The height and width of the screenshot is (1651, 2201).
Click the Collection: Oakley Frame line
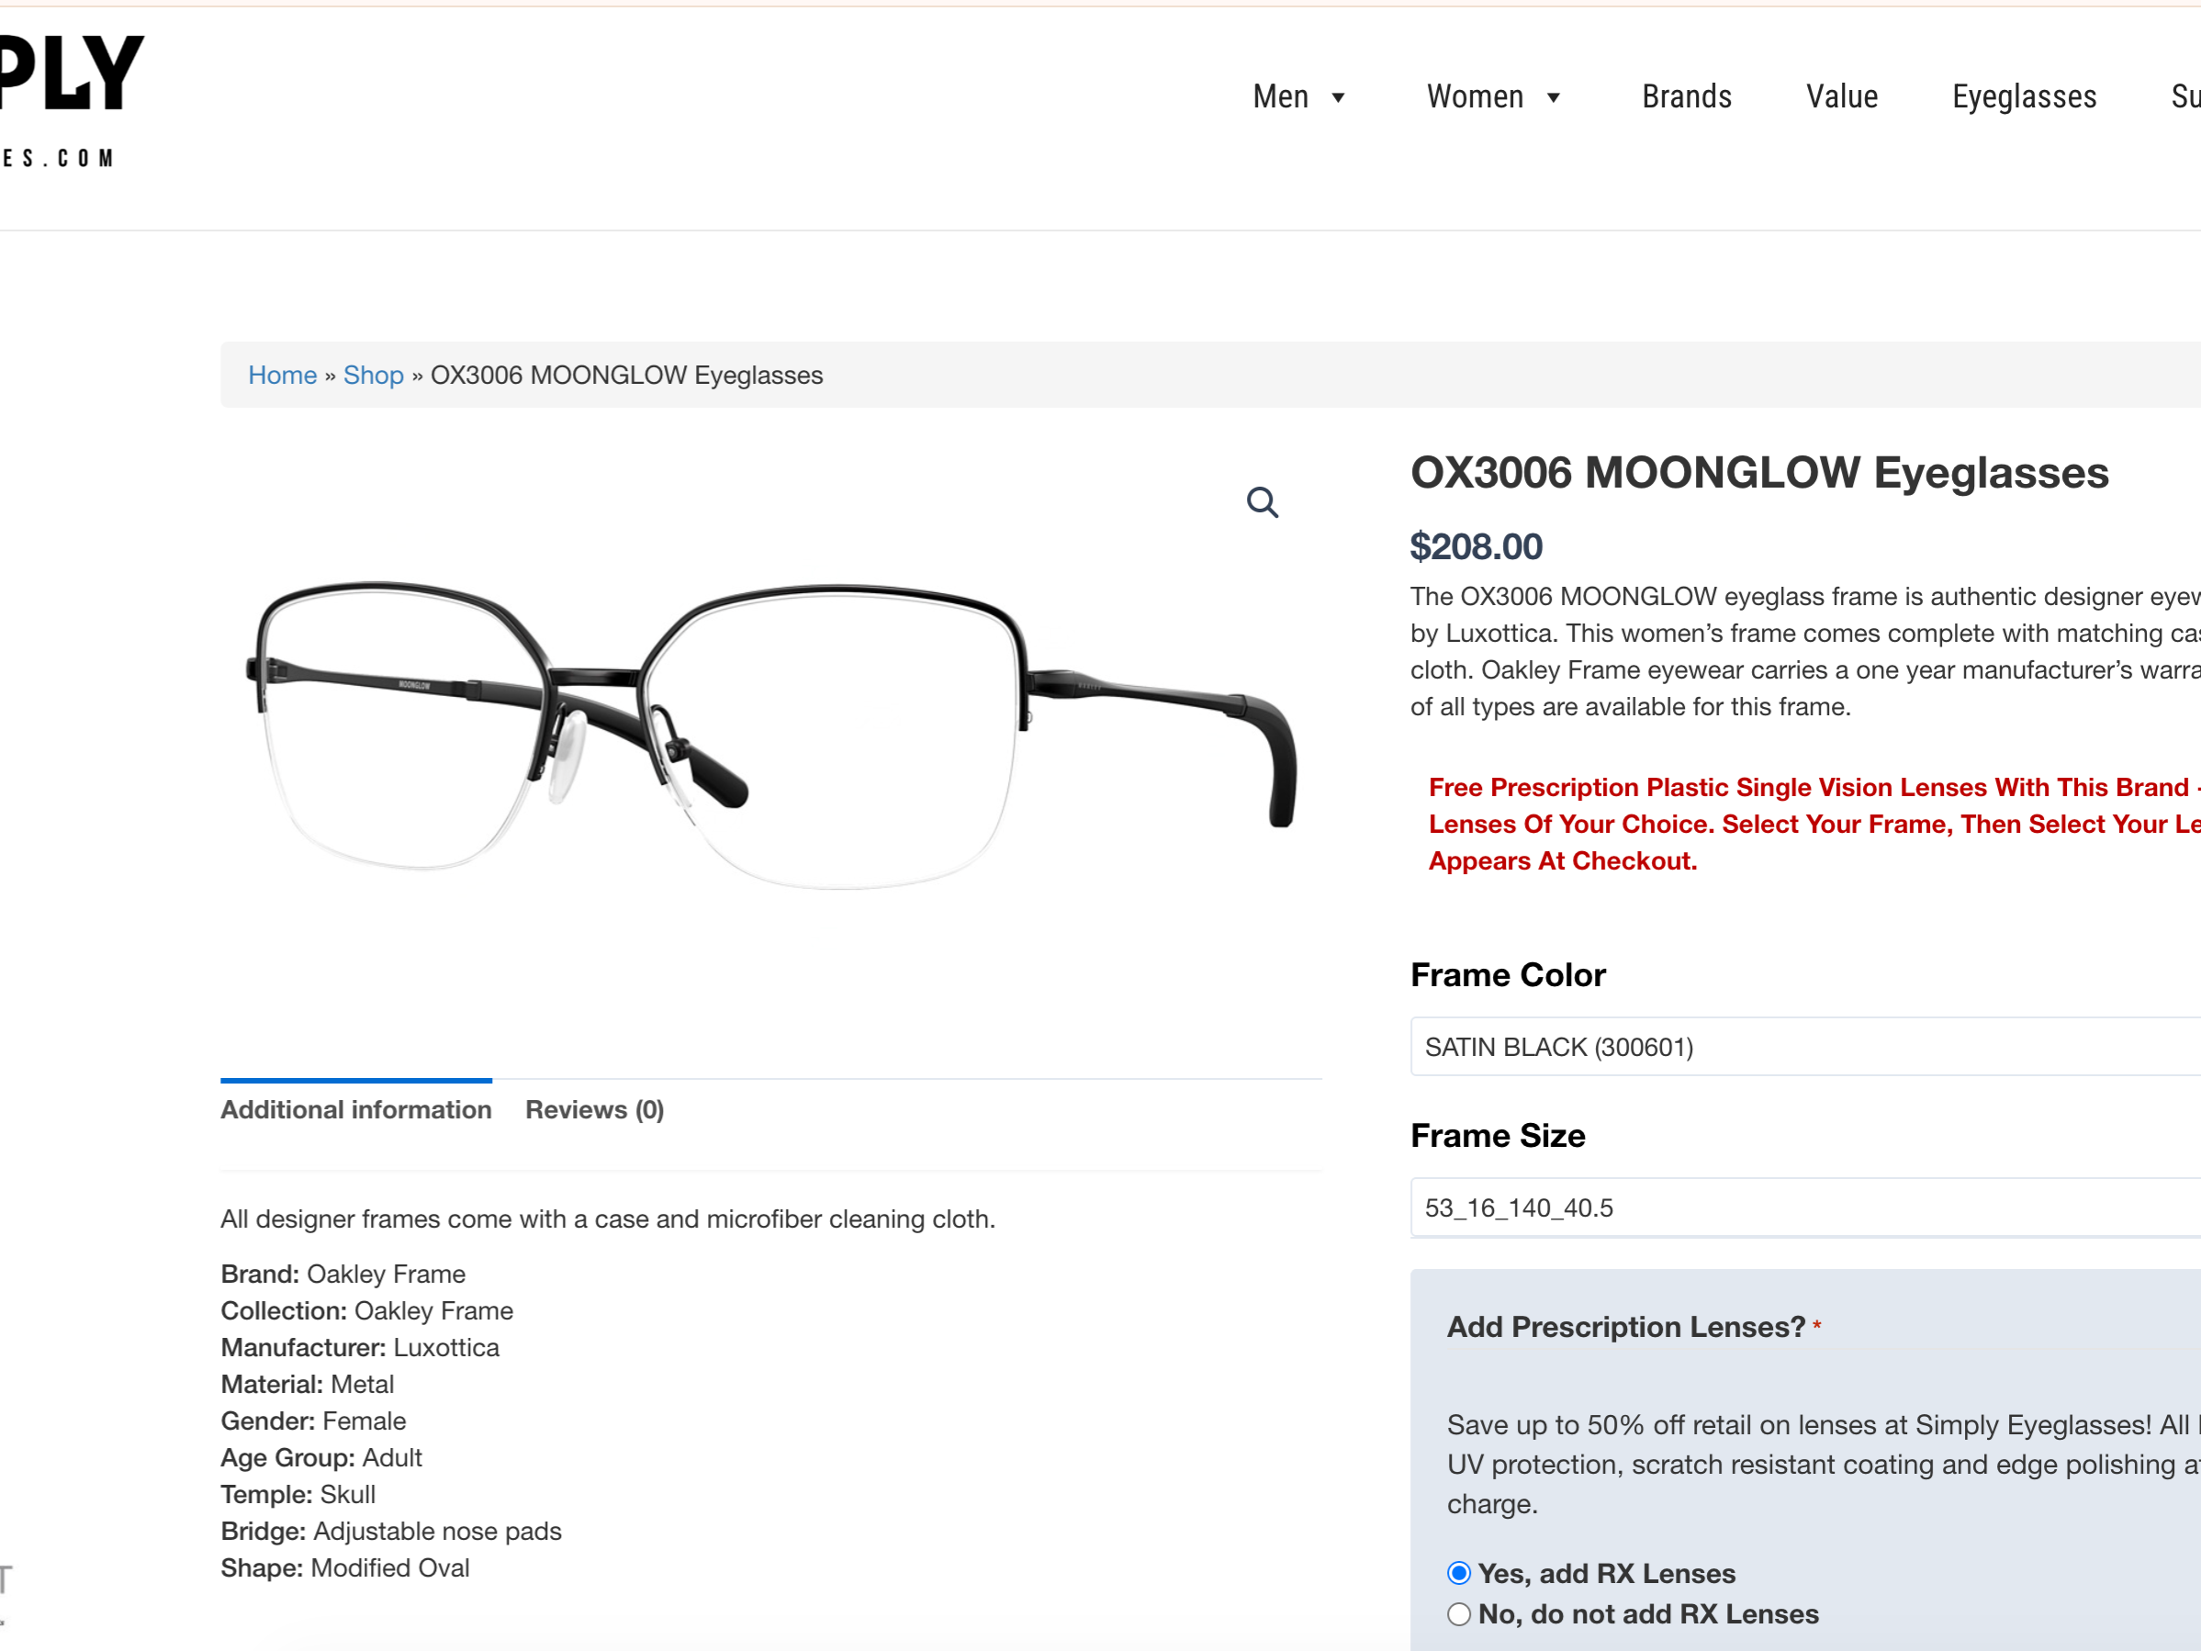[x=367, y=1310]
